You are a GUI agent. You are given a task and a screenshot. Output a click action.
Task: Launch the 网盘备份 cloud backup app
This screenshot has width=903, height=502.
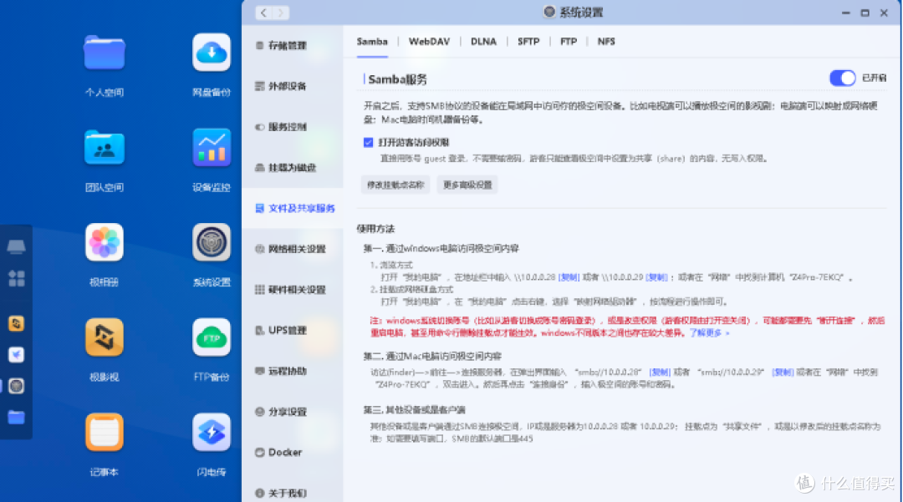212,53
